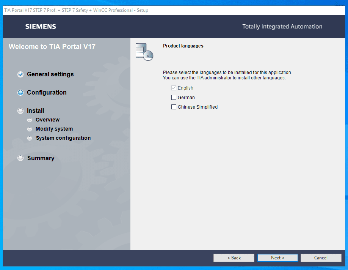Select the Install step label
This screenshot has width=348, height=270.
click(36, 111)
